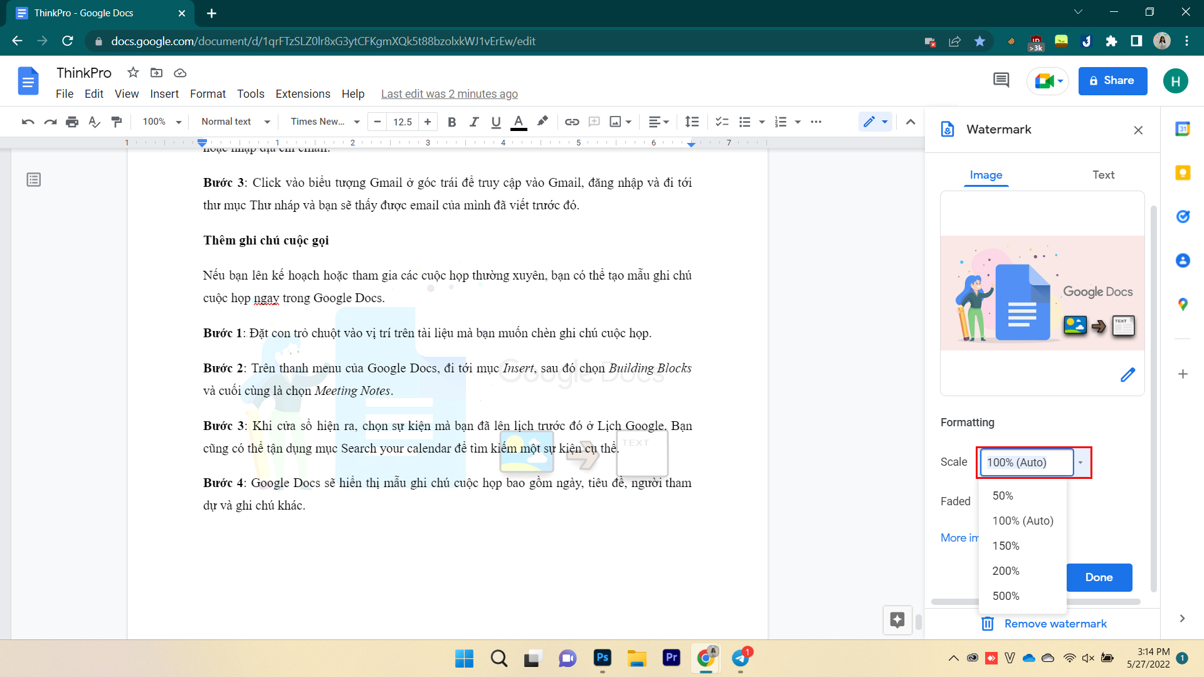Open the text alignment dropdown

(658, 122)
